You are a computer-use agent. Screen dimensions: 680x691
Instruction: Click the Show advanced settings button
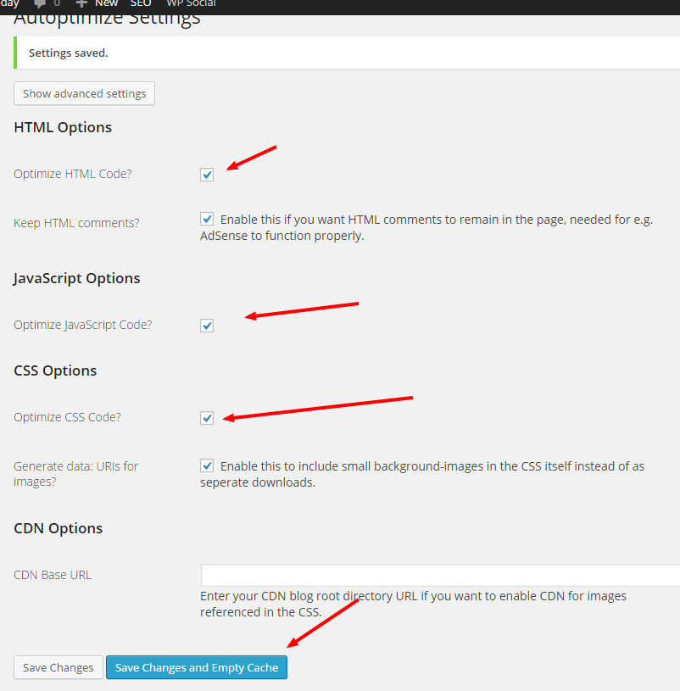[84, 93]
